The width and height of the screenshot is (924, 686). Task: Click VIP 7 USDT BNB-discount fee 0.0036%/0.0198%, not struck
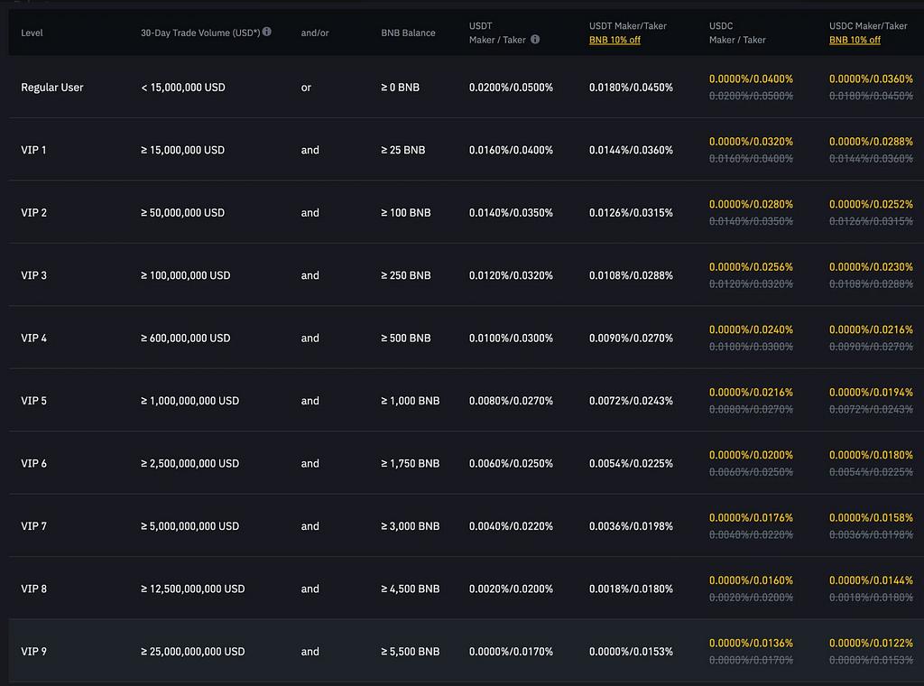point(631,526)
